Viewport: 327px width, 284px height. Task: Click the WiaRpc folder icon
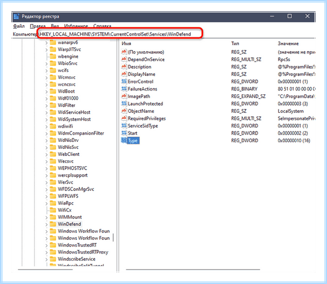53,203
